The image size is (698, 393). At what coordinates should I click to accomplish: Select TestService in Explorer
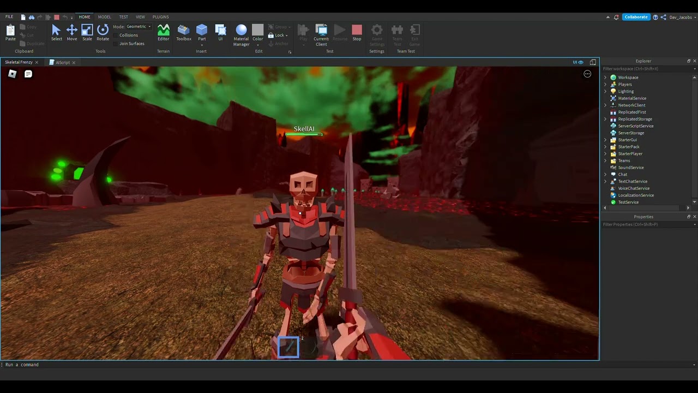628,203
